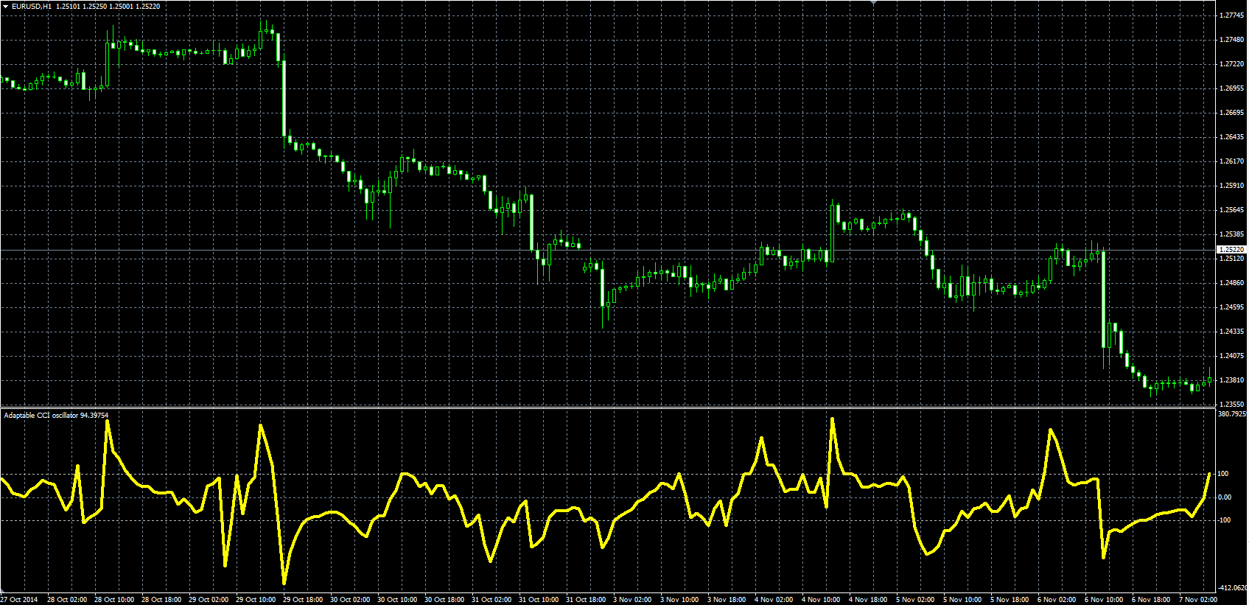The image size is (1249, 605).
Task: Click price axis value 1.27745
Action: (1231, 15)
